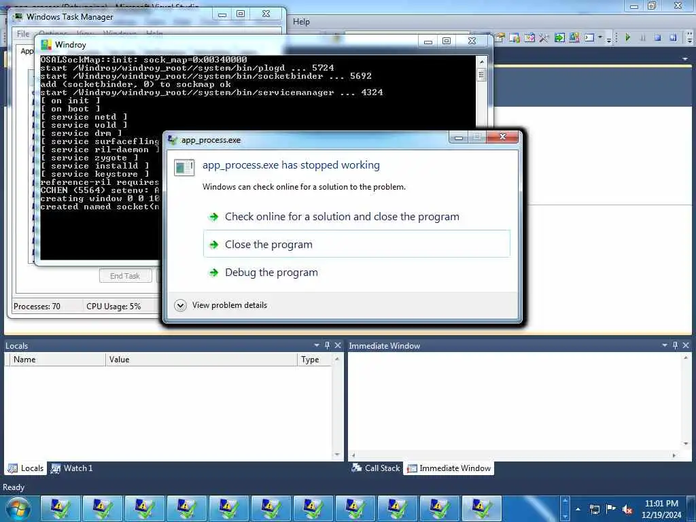The height and width of the screenshot is (522, 696).
Task: Click the 'View problem details' label
Action: 230,305
